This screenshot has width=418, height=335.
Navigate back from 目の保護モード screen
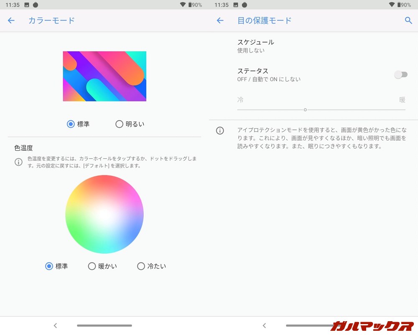220,21
